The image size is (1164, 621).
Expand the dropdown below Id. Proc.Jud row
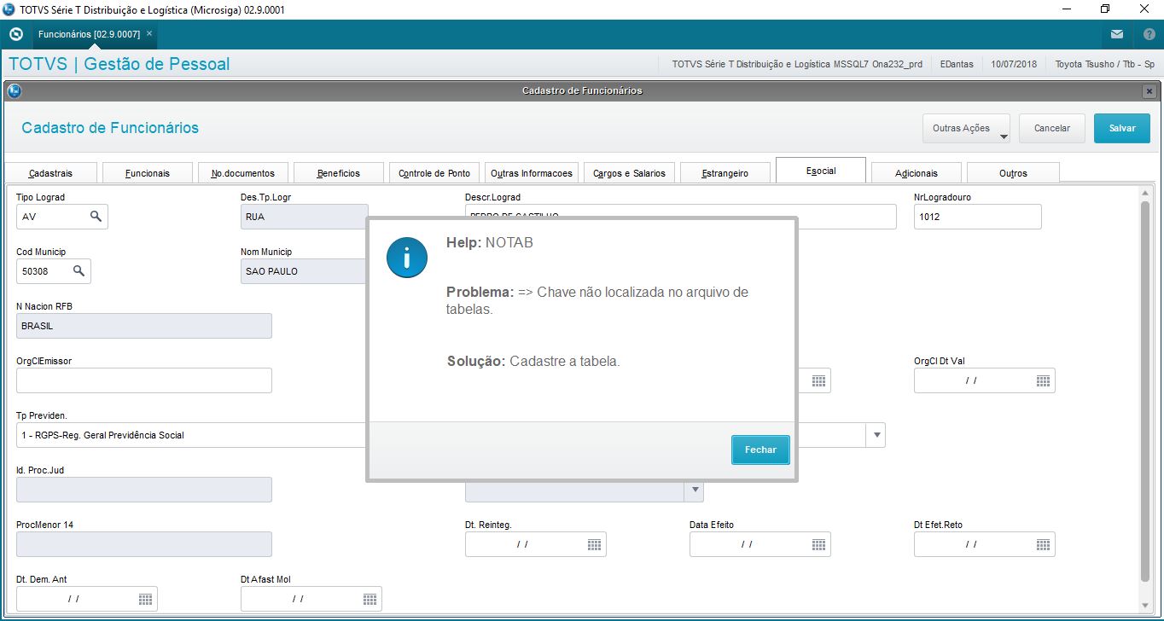(x=695, y=490)
